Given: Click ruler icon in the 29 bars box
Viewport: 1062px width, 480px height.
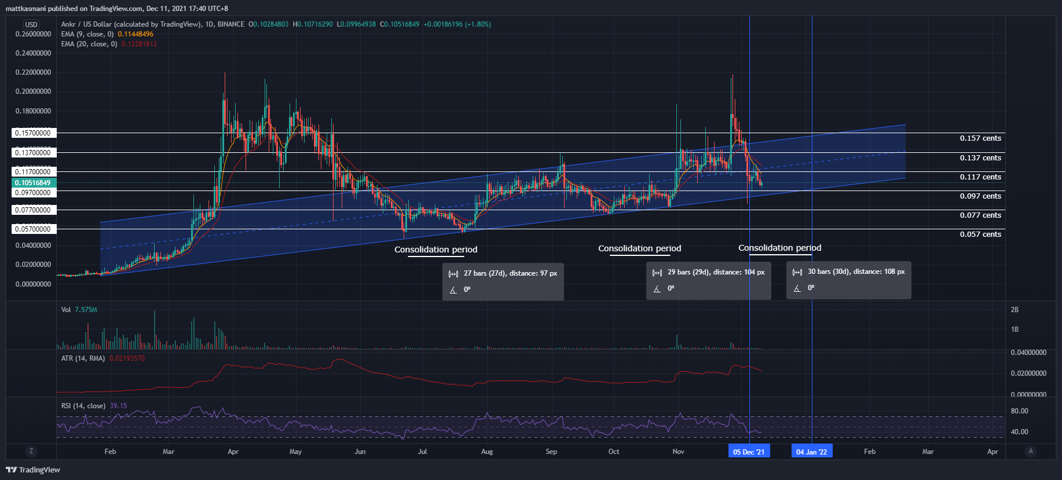Looking at the screenshot, I should click(657, 273).
